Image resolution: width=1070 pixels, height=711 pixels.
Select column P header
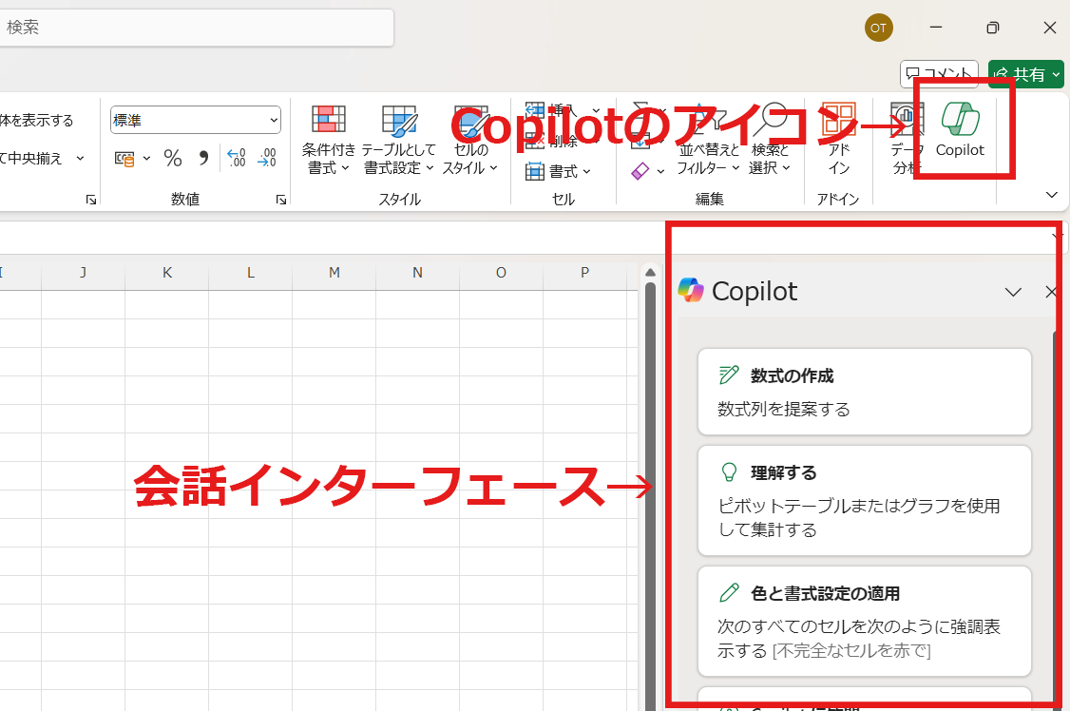coord(584,273)
